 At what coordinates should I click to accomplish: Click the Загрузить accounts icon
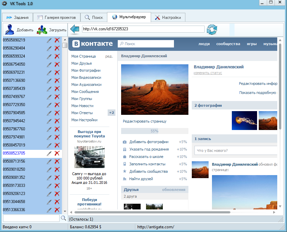point(42,30)
